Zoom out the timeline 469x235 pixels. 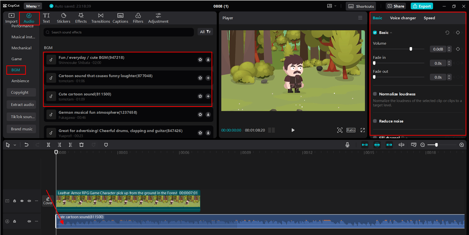point(422,145)
